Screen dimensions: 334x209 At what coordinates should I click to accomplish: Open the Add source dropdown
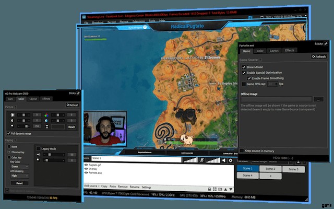pos(92,187)
